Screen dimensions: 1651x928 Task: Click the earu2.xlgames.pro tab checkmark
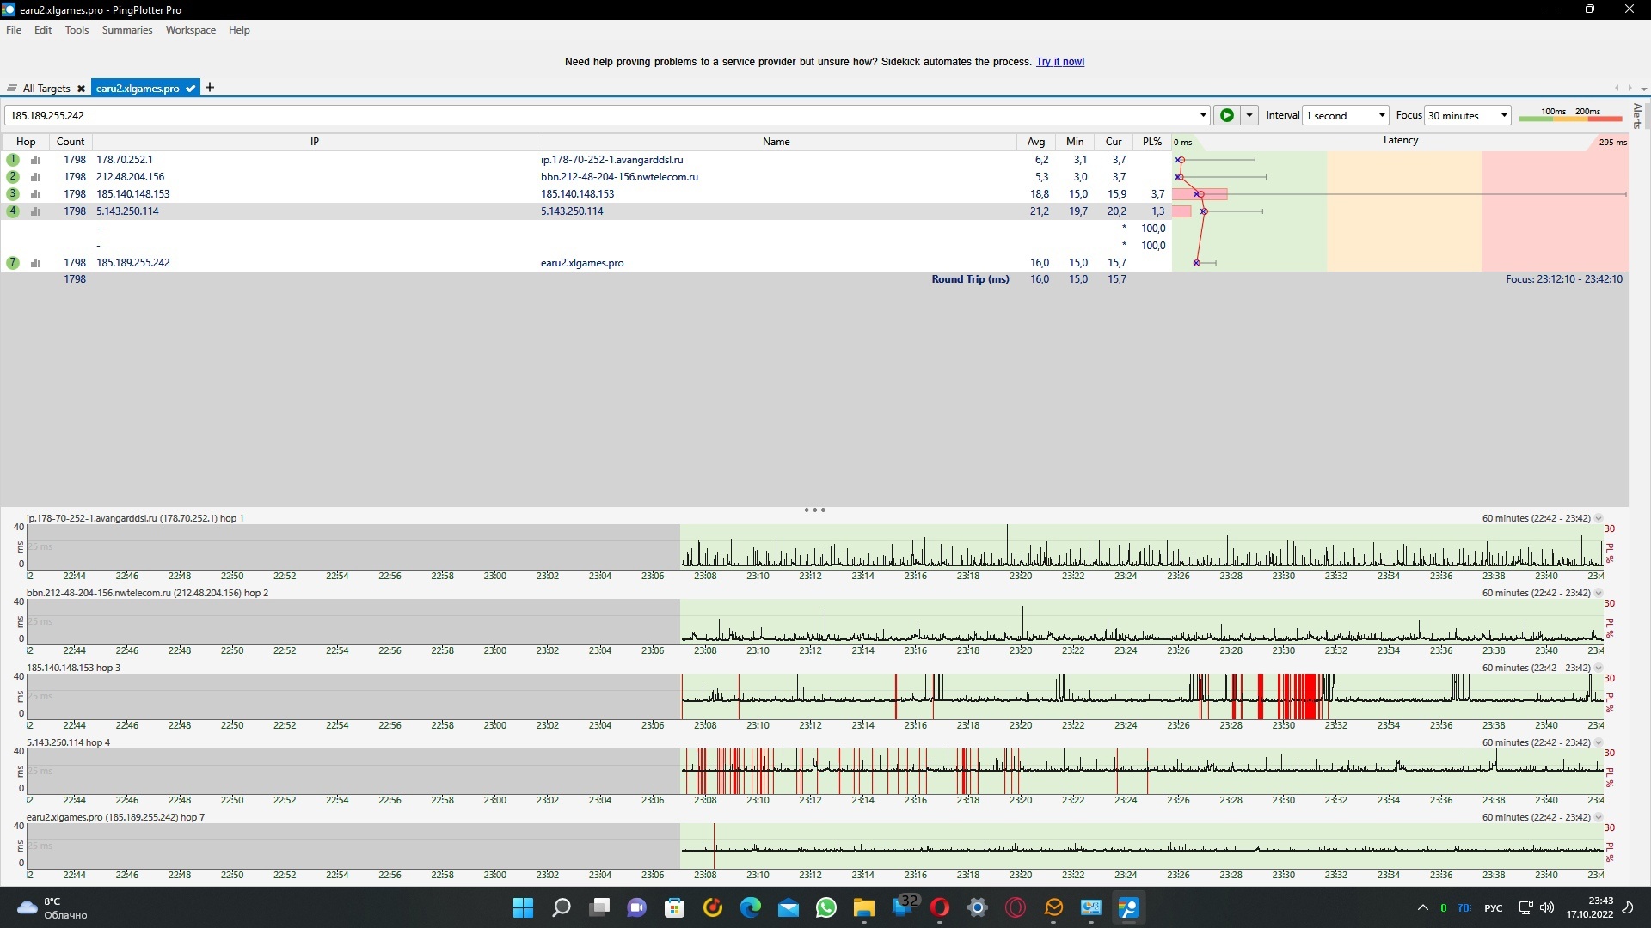[190, 89]
